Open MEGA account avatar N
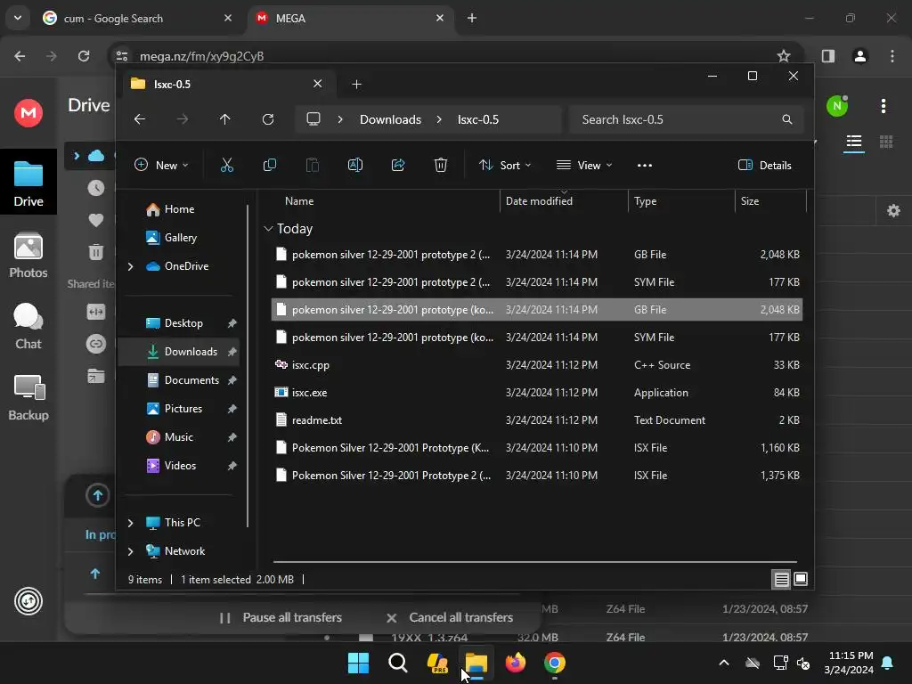Image resolution: width=912 pixels, height=684 pixels. (837, 106)
